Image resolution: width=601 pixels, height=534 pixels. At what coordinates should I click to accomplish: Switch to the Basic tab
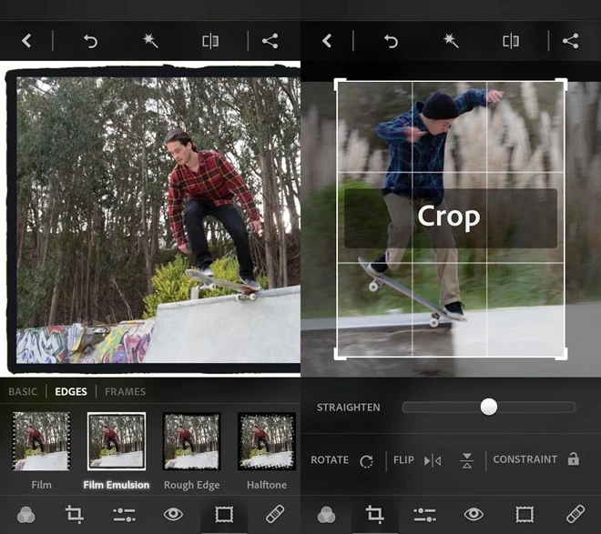(x=23, y=392)
